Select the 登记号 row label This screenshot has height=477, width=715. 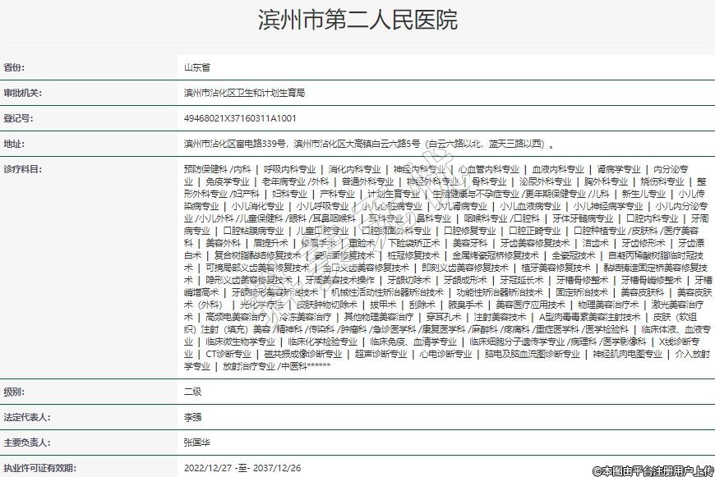18,118
